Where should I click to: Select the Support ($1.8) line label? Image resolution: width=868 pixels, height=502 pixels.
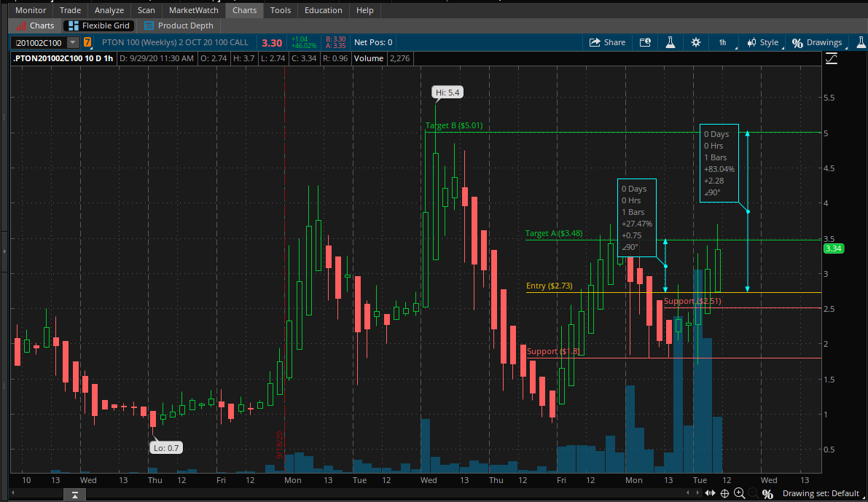pos(553,351)
